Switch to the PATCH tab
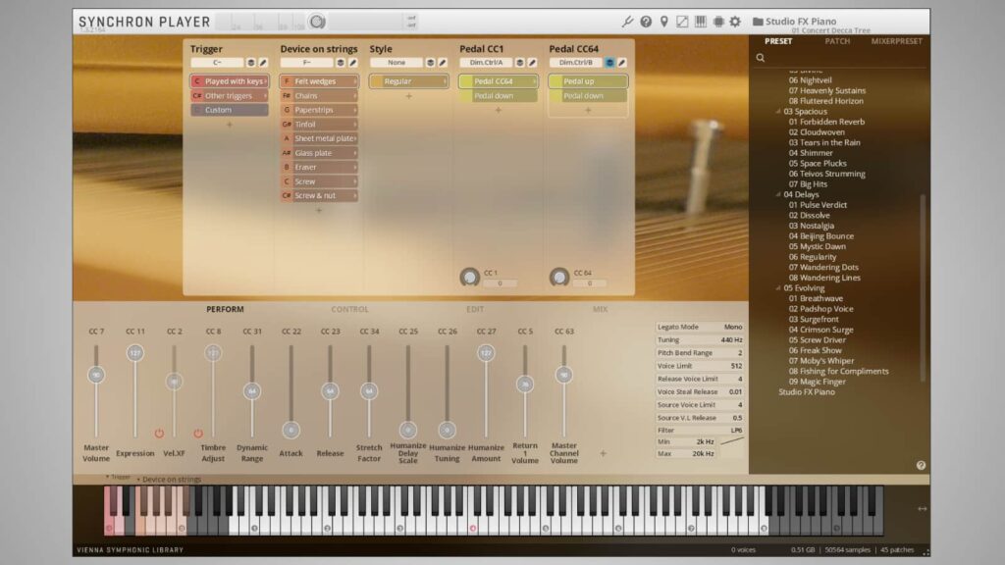The image size is (1005, 565). [x=837, y=41]
